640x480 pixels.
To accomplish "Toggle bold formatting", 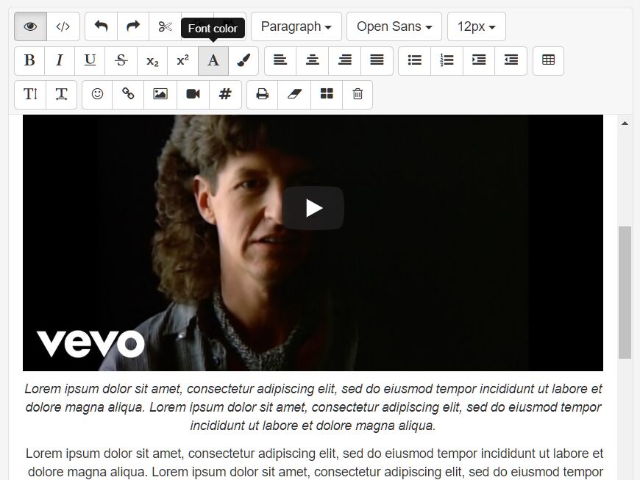I will pyautogui.click(x=29, y=60).
